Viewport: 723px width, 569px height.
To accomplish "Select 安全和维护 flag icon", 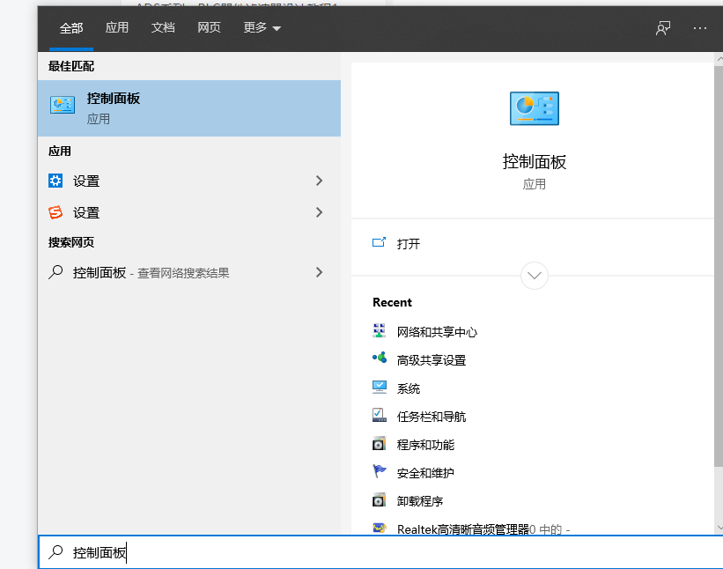I will (380, 472).
